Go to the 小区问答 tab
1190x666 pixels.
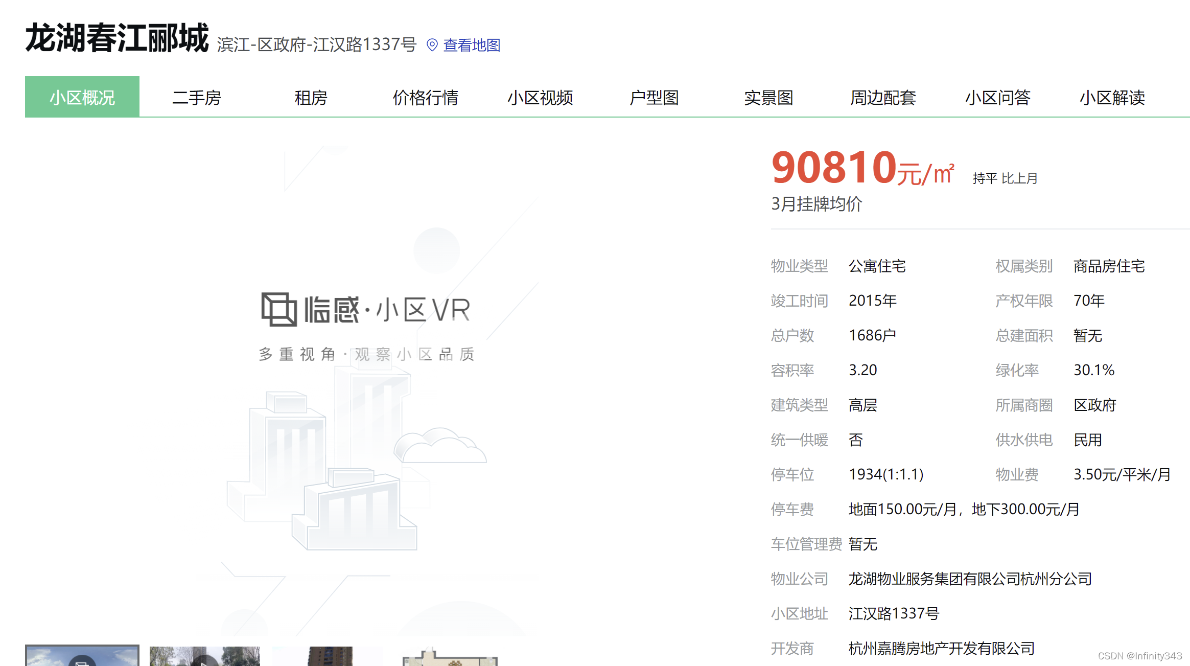point(997,97)
